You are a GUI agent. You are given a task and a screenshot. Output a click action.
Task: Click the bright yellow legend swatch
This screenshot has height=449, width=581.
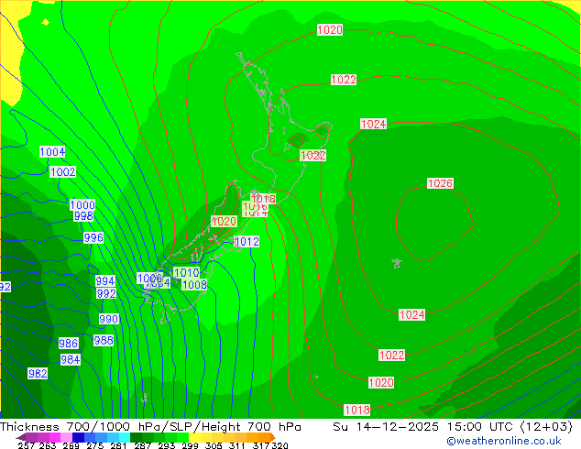point(194,437)
